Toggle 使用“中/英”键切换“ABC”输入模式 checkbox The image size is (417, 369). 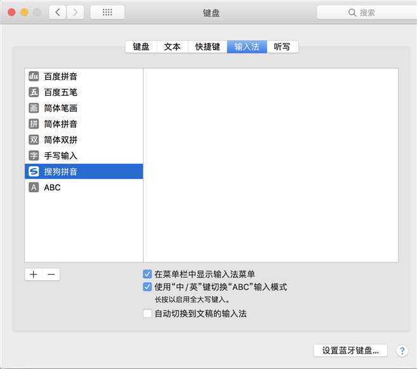[147, 287]
